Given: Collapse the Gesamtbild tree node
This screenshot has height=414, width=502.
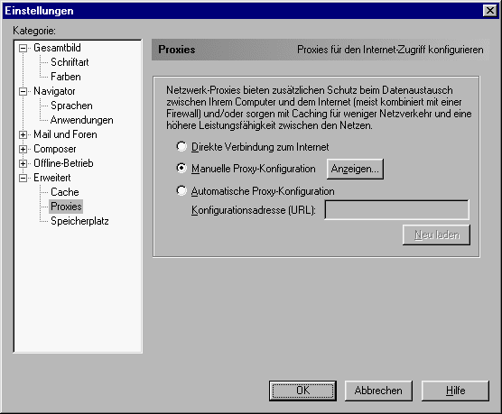Looking at the screenshot, I should (23, 49).
